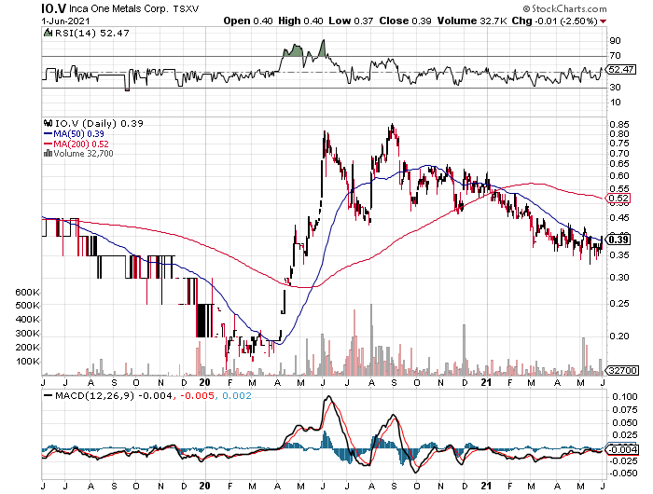Click the boxed 32700 volume marker
653x494 pixels.
(x=623, y=370)
